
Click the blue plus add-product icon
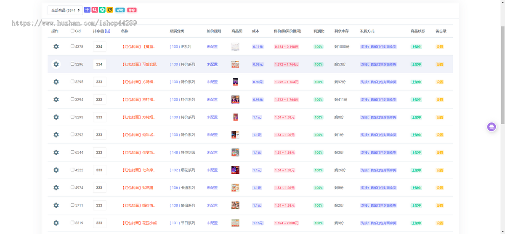click(87, 10)
